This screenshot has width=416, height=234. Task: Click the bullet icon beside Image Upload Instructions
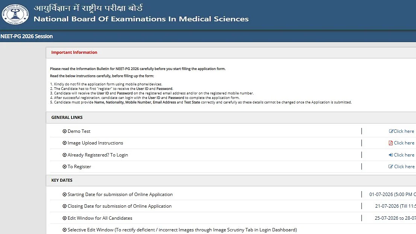[64, 143]
